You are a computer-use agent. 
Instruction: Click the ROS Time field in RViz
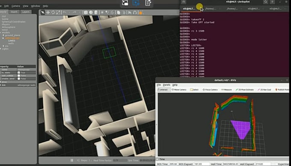(173, 164)
